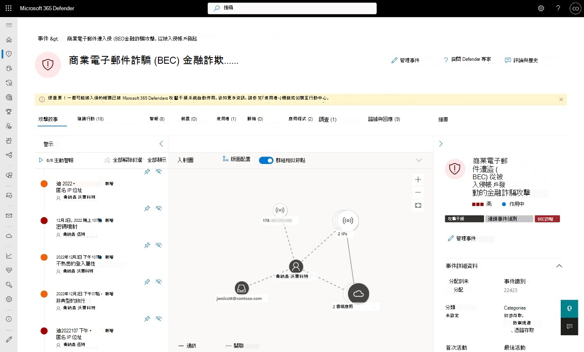Select the user node in the graph
This screenshot has width=584, height=352.
click(x=296, y=266)
